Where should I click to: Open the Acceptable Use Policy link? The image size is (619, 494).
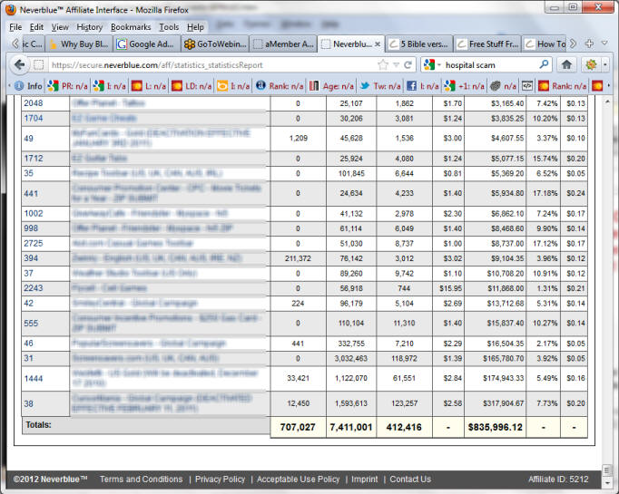pos(298,479)
